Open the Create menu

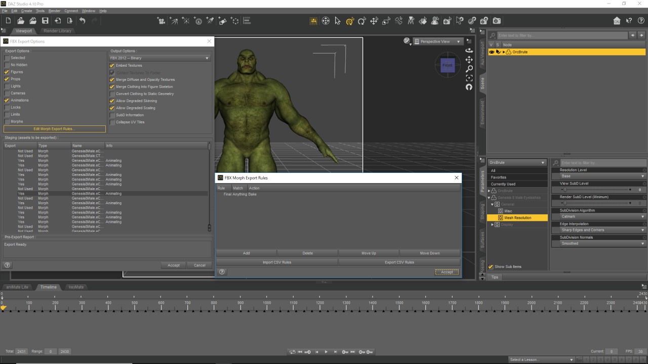pos(27,11)
